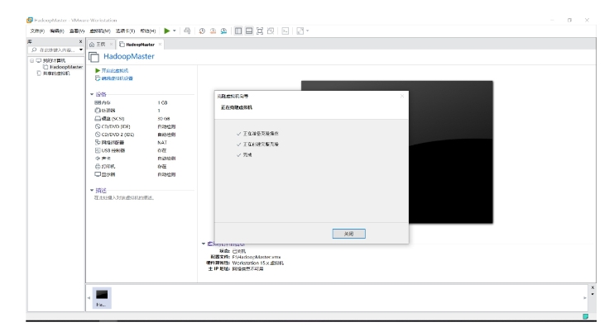614x327 pixels.
Task: Open the console view toolbar icon
Action: (285, 31)
